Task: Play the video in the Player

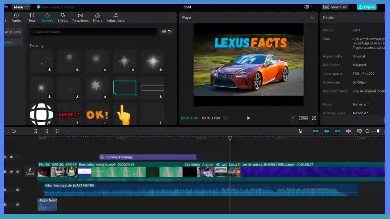Action: click(x=248, y=118)
